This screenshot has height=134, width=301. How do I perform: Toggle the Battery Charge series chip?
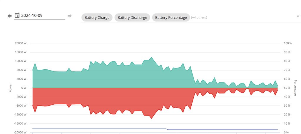tap(97, 18)
